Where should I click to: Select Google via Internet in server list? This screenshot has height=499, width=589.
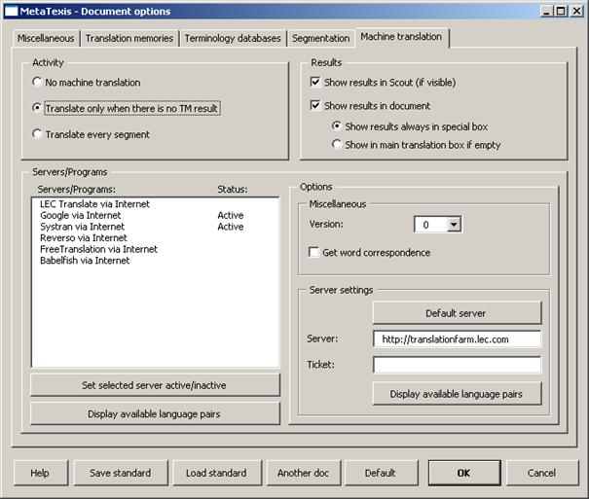pyautogui.click(x=155, y=215)
